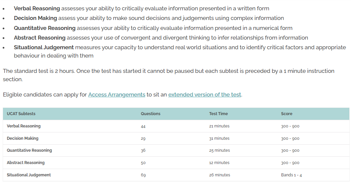Viewport: 351px width, 188px height.
Task: Click the 31 minutes test time cell
Action: tap(219, 138)
